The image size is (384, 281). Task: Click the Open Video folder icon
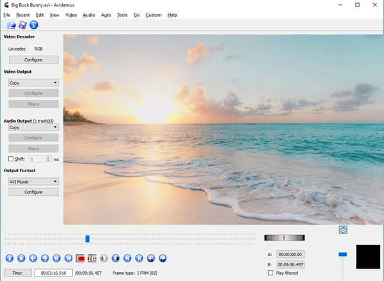[x=11, y=25]
